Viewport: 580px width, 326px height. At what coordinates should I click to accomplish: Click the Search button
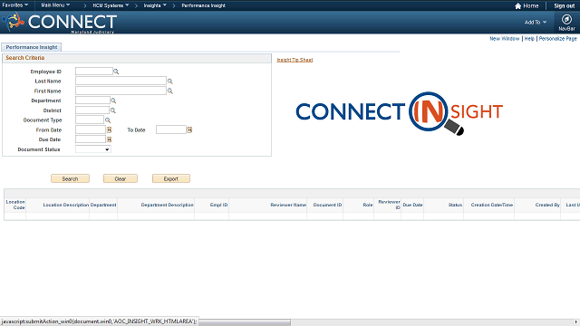coord(71,178)
